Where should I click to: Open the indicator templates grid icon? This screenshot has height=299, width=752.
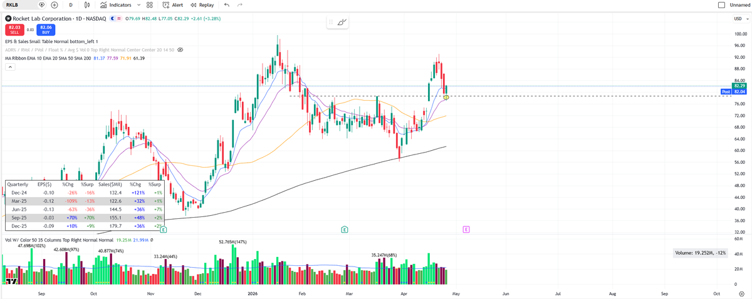pyautogui.click(x=150, y=4)
